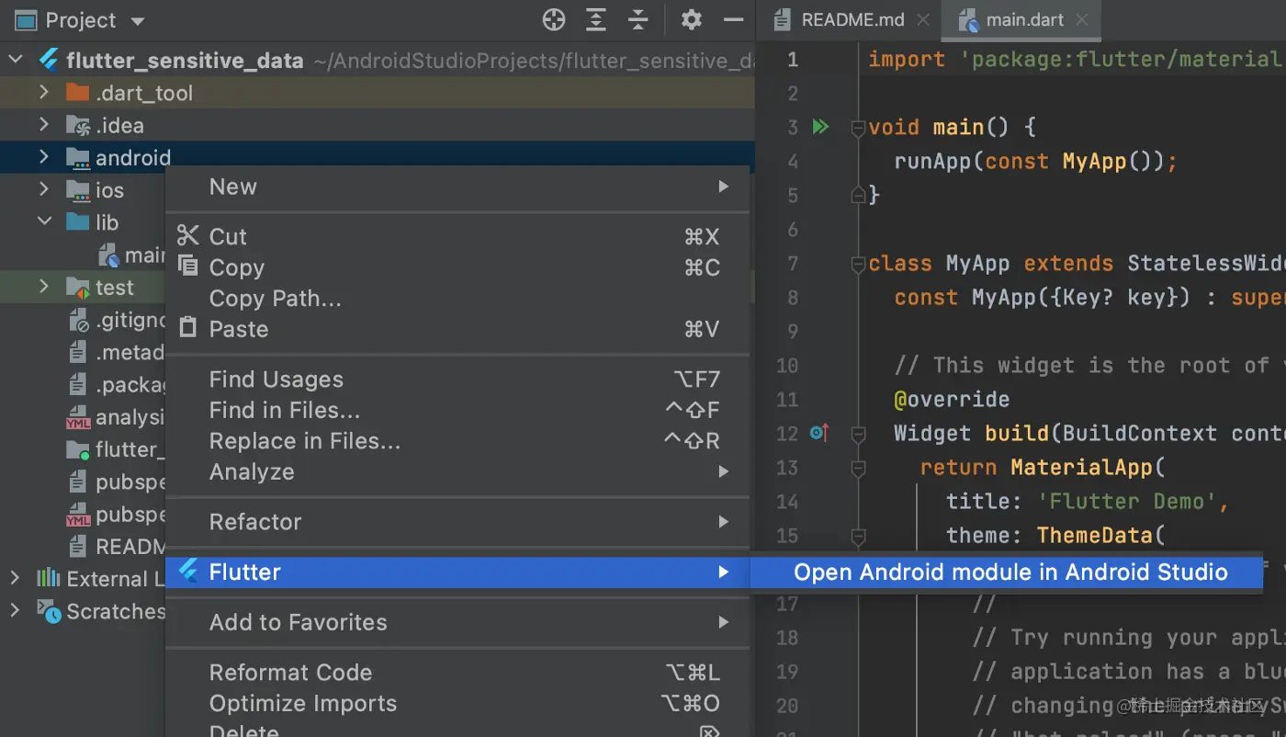
Task: Place cursor on 'runApp' on line 4
Action: (x=932, y=162)
